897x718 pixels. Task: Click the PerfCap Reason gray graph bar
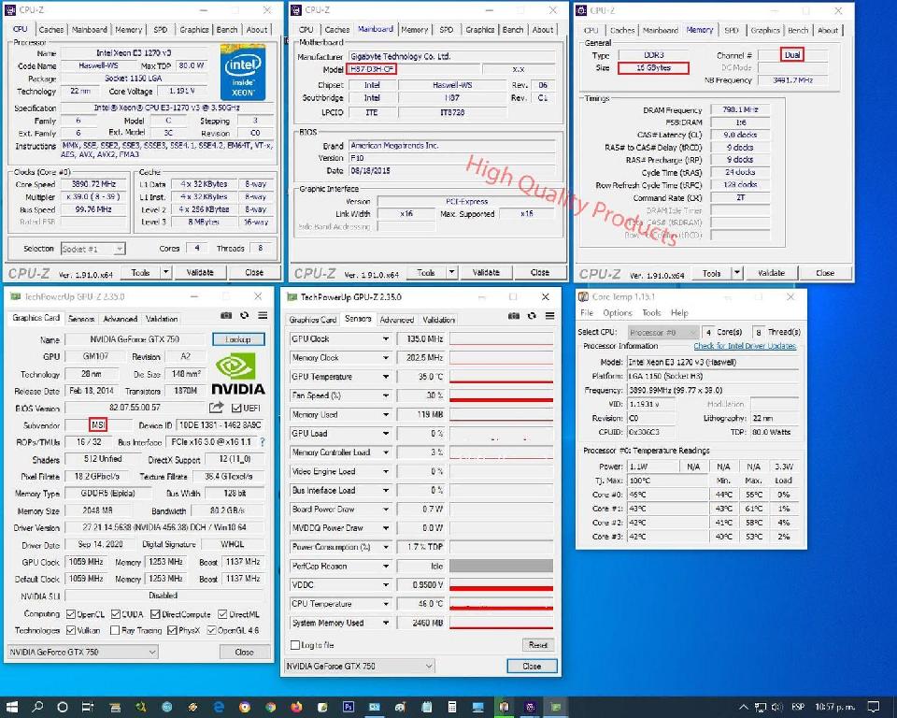[501, 566]
